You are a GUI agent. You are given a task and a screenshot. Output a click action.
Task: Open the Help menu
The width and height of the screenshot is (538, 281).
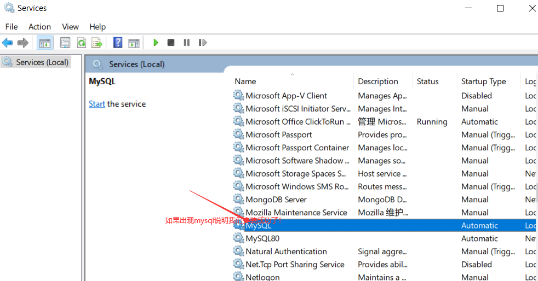98,27
